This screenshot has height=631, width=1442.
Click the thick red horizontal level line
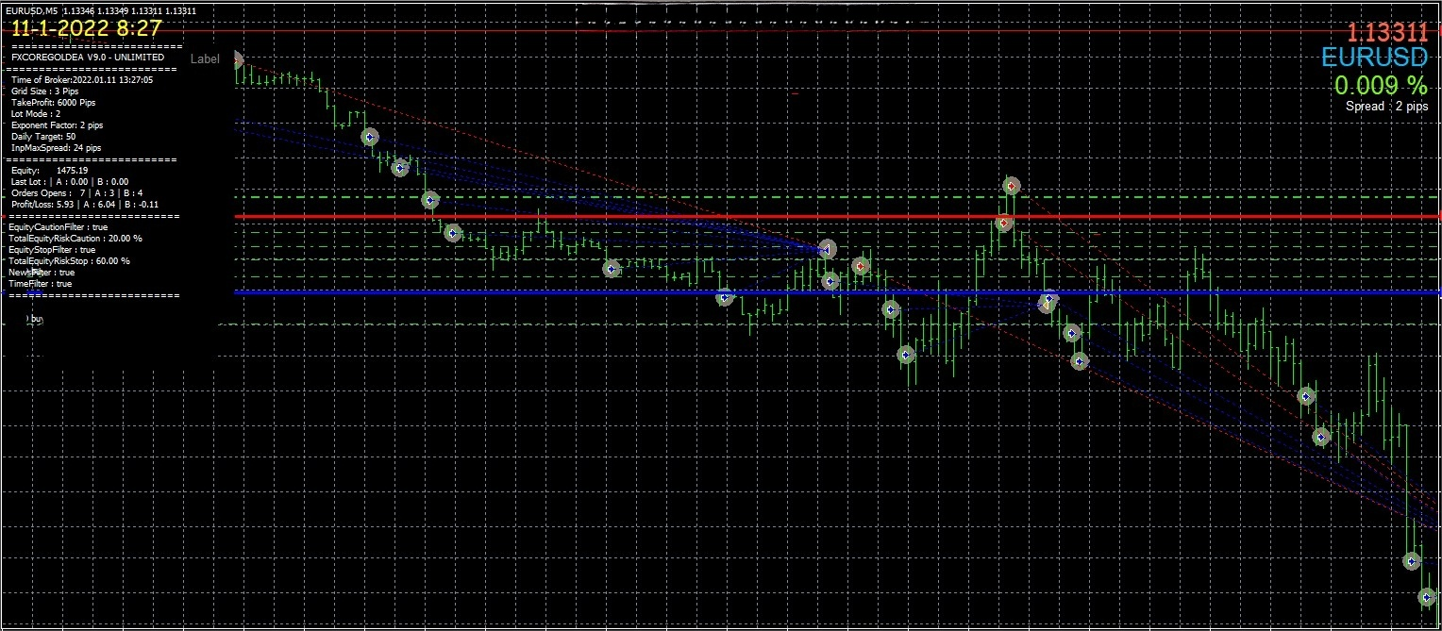661,217
